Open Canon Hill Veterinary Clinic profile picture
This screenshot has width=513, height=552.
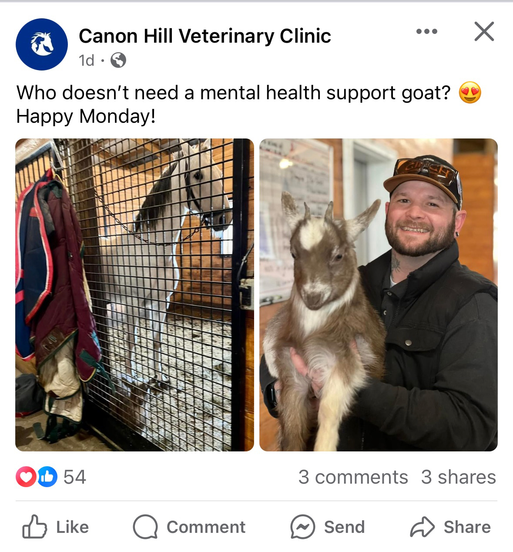[x=42, y=44]
